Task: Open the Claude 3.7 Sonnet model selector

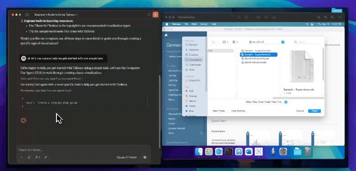Action: coord(128,157)
